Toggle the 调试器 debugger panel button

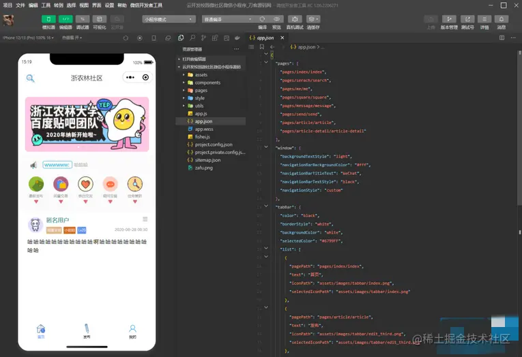[x=83, y=19]
